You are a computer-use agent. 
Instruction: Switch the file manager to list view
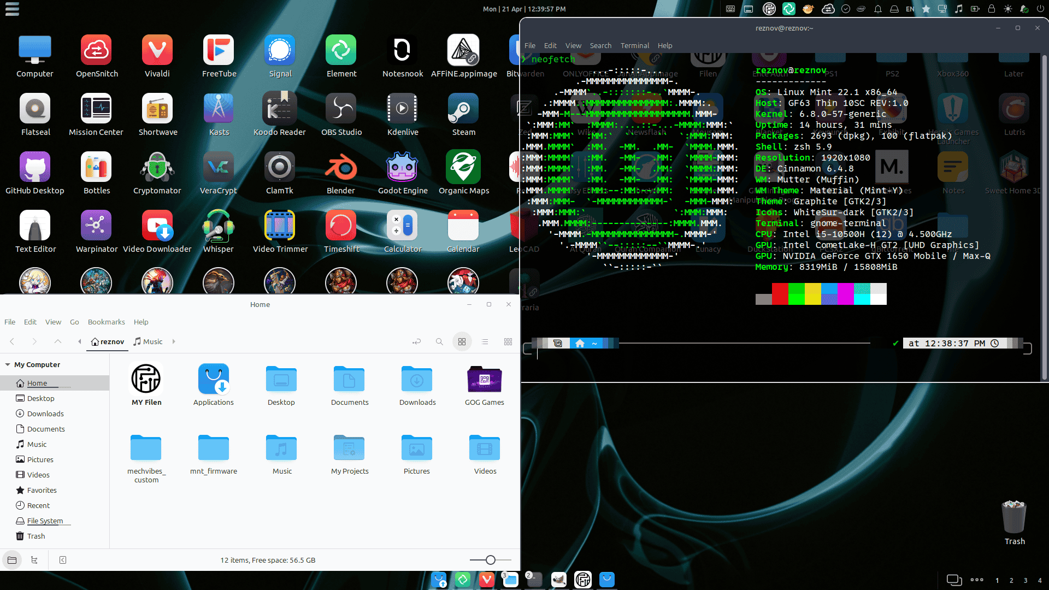click(x=485, y=341)
